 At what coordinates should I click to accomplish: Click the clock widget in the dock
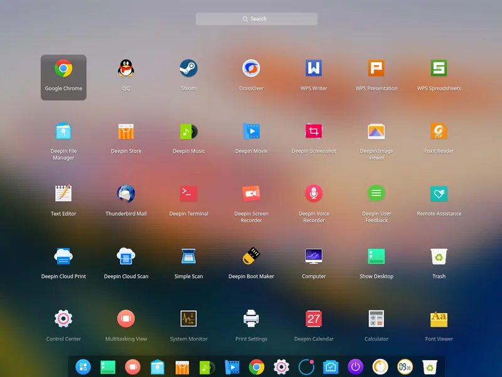coord(405,367)
